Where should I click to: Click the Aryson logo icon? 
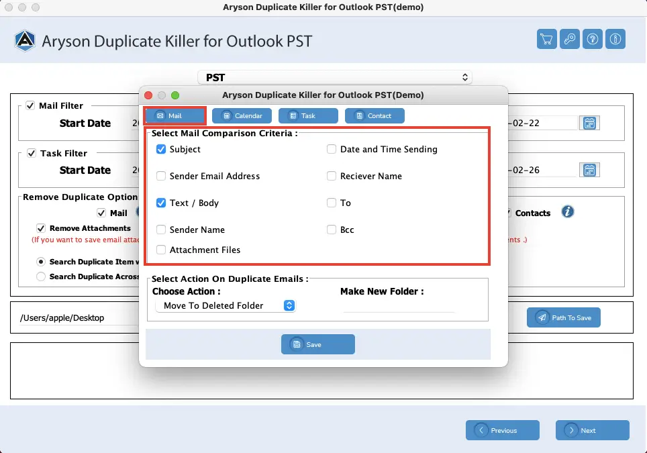25,41
